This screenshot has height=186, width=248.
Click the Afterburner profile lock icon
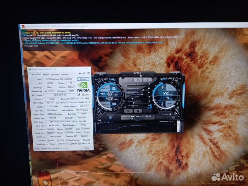pos(170,114)
